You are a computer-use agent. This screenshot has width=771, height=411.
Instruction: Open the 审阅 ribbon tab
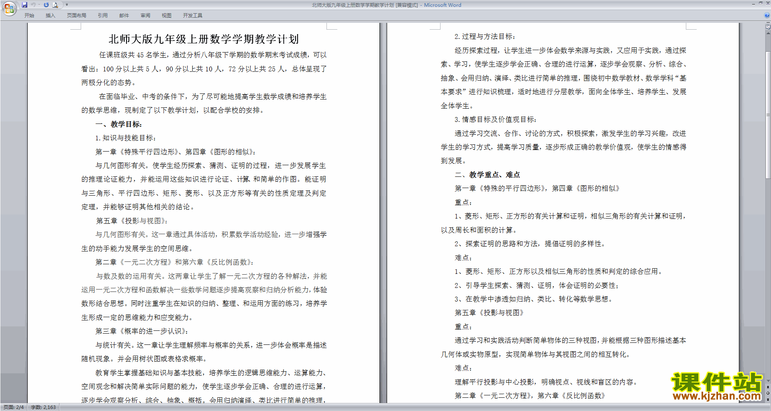[145, 16]
